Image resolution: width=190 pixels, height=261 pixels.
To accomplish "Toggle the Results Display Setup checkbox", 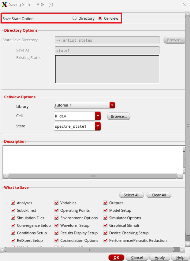I will [57, 233].
